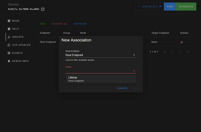Go to the previous page arrow

172,52
